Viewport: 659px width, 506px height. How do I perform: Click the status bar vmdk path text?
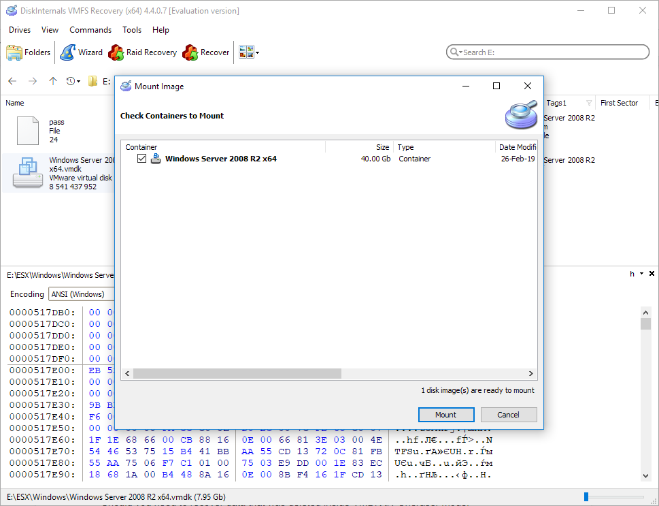pyautogui.click(x=116, y=496)
